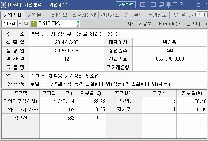Click the listing date 2015/01/15
Screen dimensions: 208x141
tap(67, 51)
